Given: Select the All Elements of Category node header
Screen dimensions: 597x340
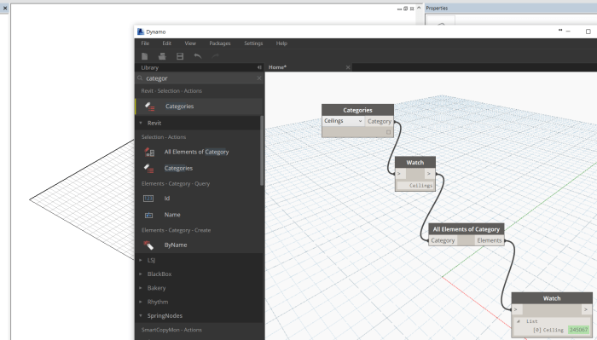Looking at the screenshot, I should 467,229.
